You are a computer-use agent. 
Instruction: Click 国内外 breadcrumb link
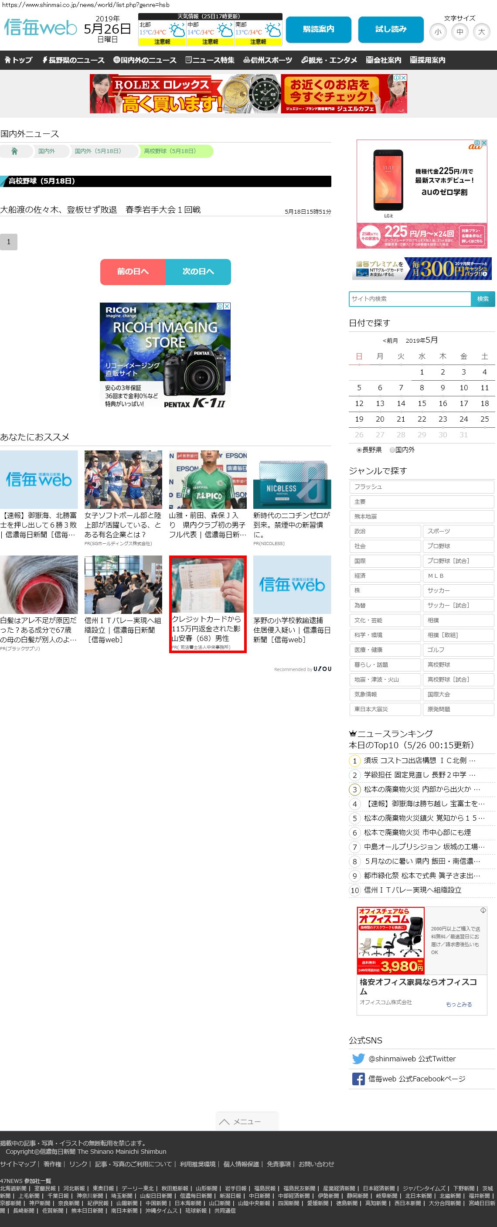47,151
